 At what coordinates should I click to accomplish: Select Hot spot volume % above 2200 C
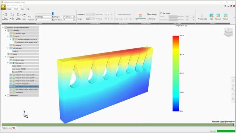click(24, 78)
